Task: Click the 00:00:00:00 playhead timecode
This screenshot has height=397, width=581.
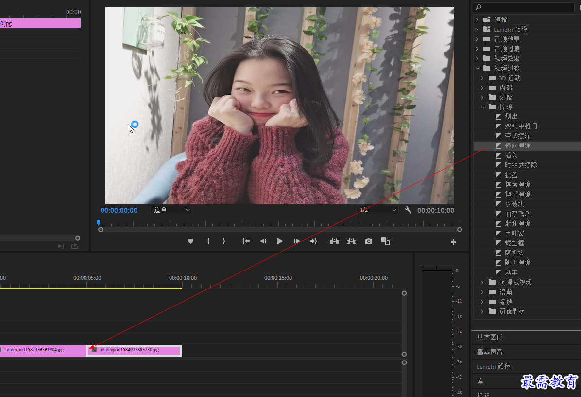Action: (x=119, y=210)
